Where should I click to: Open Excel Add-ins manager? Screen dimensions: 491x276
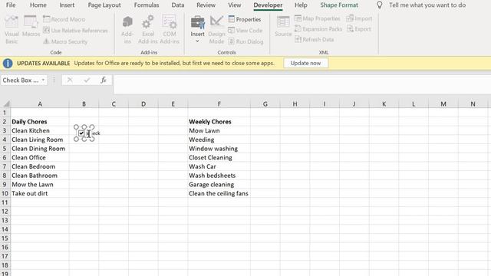pos(147,30)
